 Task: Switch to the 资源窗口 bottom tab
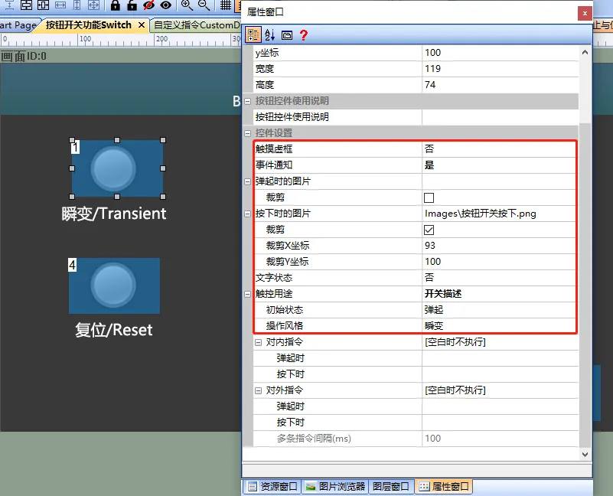click(x=272, y=486)
